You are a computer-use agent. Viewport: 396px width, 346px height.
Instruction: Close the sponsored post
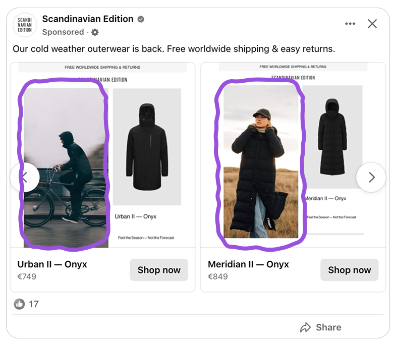click(372, 24)
